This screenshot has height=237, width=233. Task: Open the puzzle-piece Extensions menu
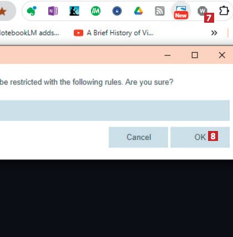(224, 11)
